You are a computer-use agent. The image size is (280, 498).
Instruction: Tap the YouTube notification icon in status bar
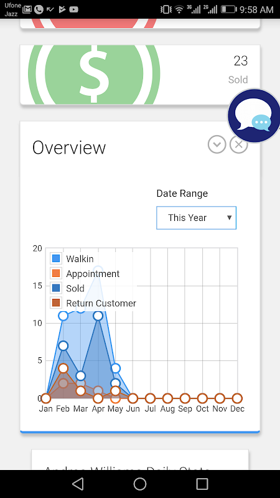[x=73, y=9]
